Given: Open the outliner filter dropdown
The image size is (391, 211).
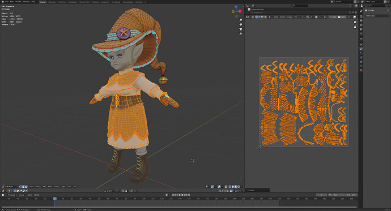Looking at the screenshot, I should click(351, 6).
